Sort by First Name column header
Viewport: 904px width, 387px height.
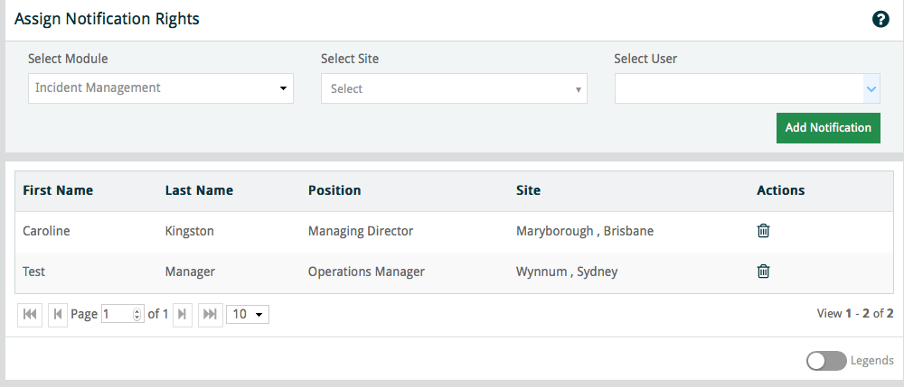click(58, 190)
